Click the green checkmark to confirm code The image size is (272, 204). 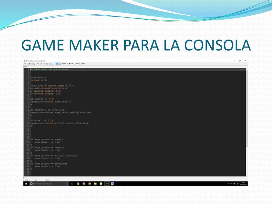25,64
